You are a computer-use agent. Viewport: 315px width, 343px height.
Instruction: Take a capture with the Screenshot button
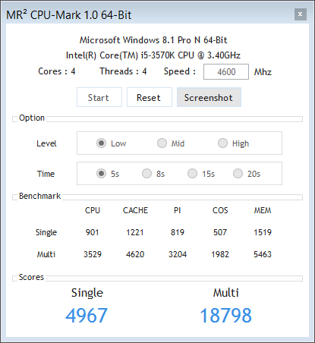[x=209, y=97]
